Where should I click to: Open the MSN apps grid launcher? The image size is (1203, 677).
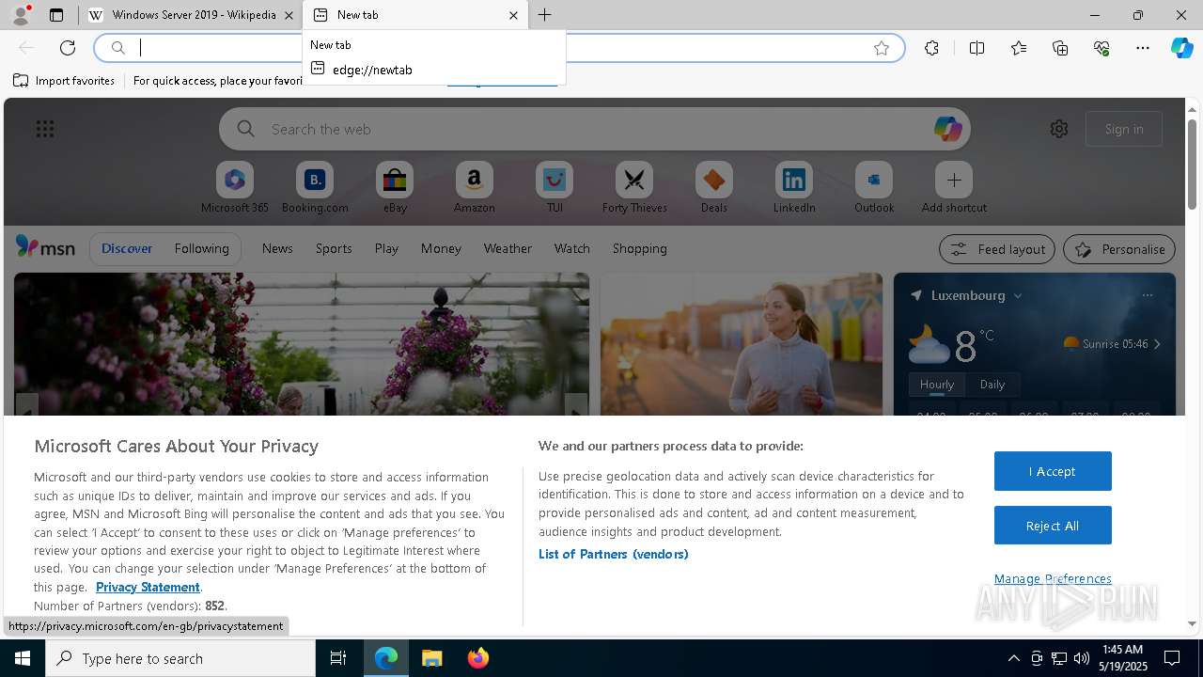coord(45,129)
